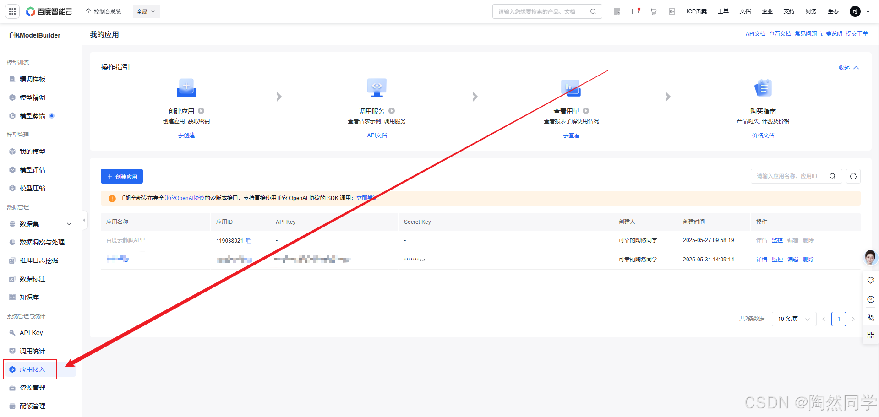This screenshot has height=417, width=879.
Task: Play the 调用服务 guide video icon
Action: click(392, 111)
